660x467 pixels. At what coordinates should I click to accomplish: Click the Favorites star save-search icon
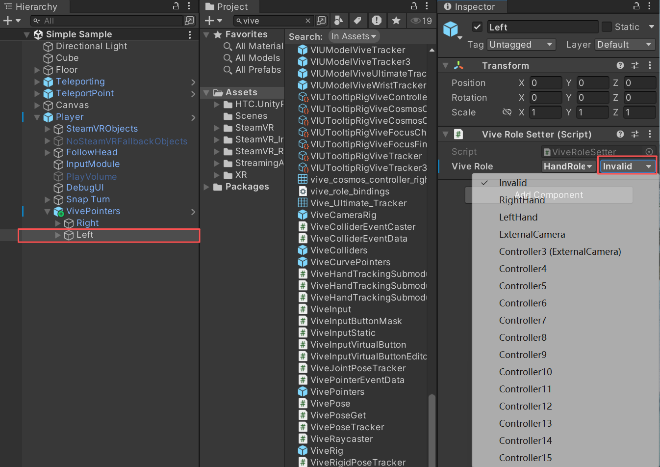point(396,21)
